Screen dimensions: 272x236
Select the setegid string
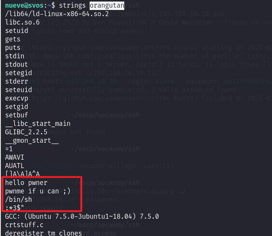coord(18,73)
